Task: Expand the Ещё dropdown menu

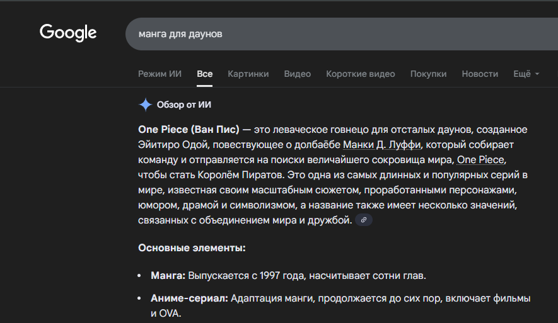Action: [526, 74]
